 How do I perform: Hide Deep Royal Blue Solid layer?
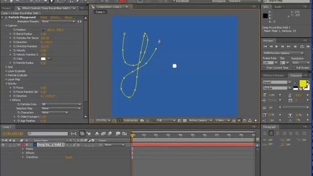pyautogui.click(x=3, y=145)
